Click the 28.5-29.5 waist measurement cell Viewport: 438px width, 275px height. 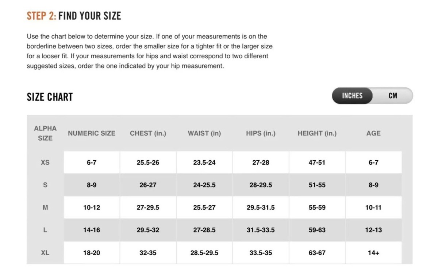[x=204, y=253]
